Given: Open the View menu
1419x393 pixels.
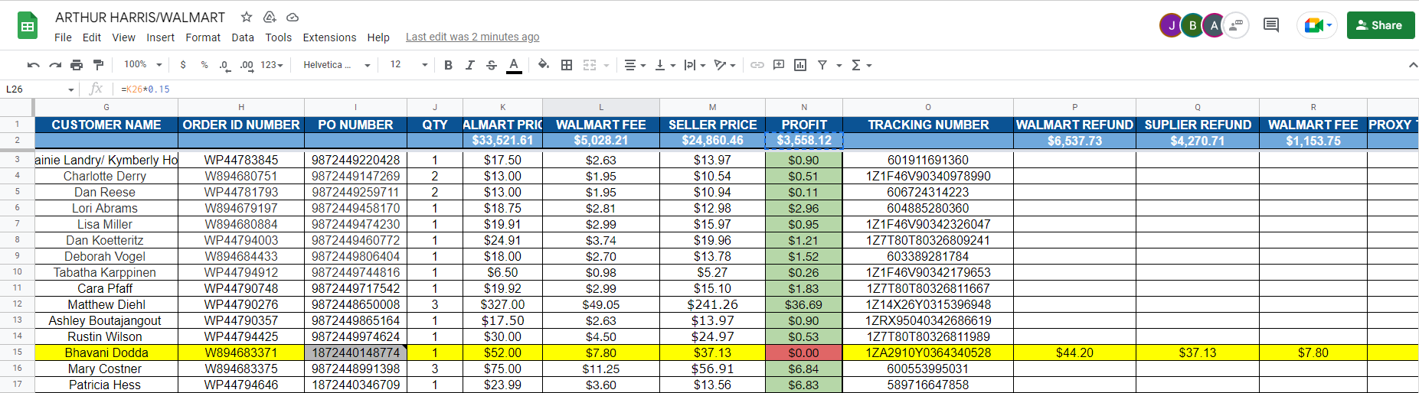Looking at the screenshot, I should click(123, 37).
